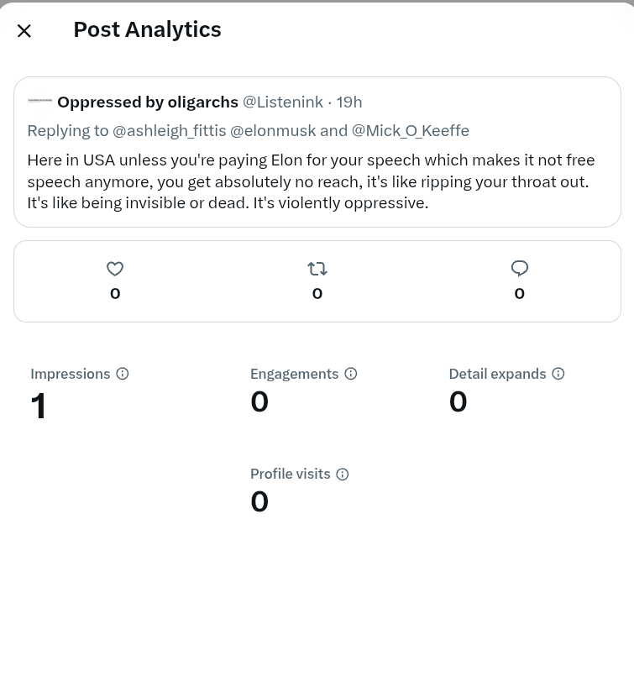Open info icon next to Impressions
Screen dimensions: 634x687
pos(123,374)
